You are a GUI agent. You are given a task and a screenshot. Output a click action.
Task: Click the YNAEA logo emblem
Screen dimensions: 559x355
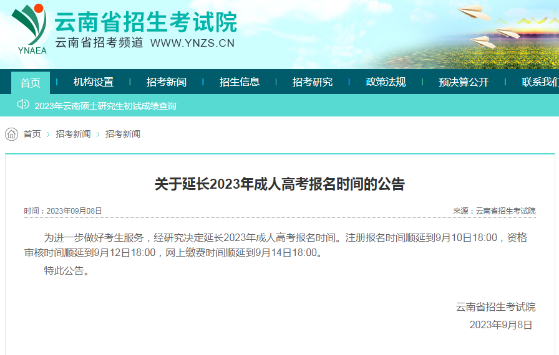(29, 29)
